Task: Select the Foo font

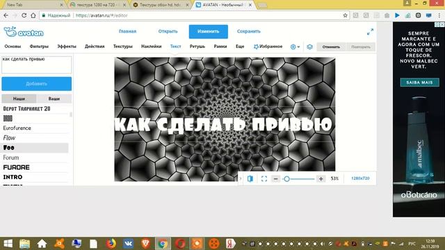Action: click(35, 148)
